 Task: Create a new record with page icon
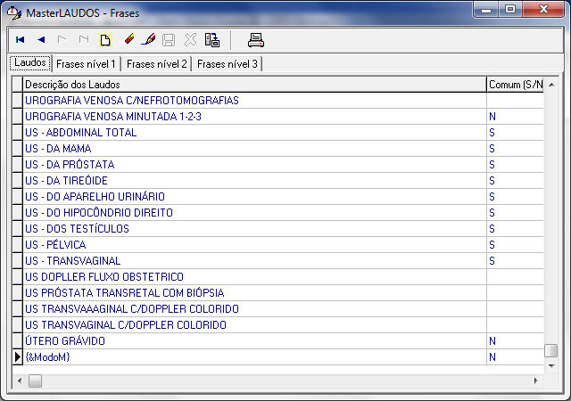(x=105, y=40)
